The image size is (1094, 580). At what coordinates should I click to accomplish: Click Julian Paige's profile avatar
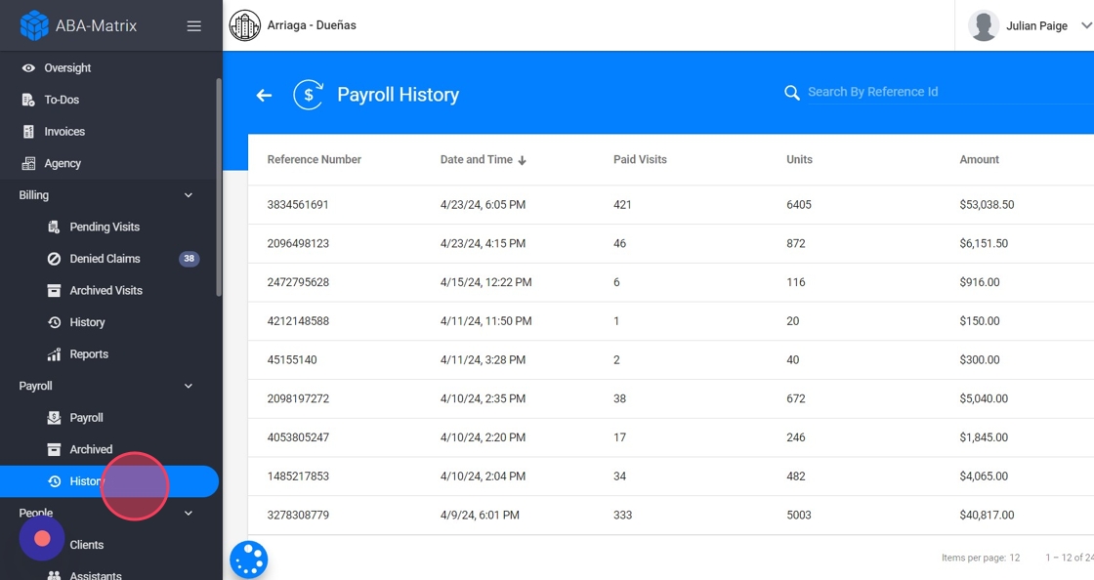tap(984, 25)
